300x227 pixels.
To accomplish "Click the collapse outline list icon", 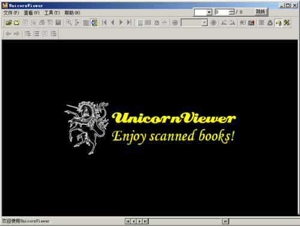I will click(53, 34).
